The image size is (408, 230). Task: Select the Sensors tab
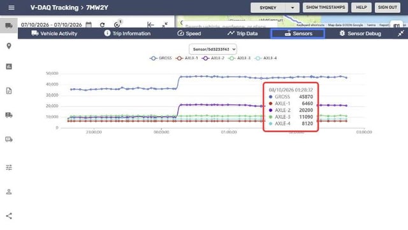tap(298, 33)
